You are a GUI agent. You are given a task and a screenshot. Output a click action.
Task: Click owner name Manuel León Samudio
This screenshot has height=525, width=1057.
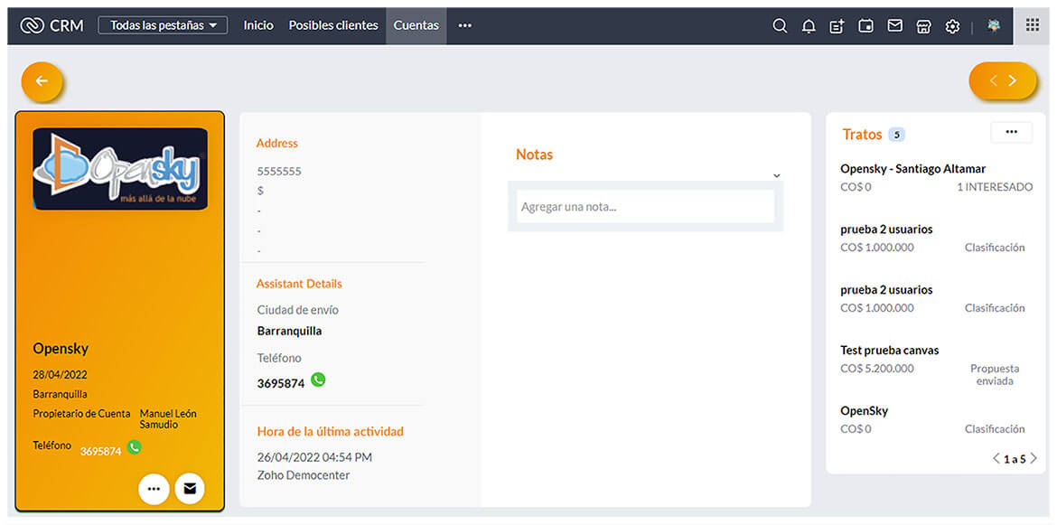click(168, 418)
